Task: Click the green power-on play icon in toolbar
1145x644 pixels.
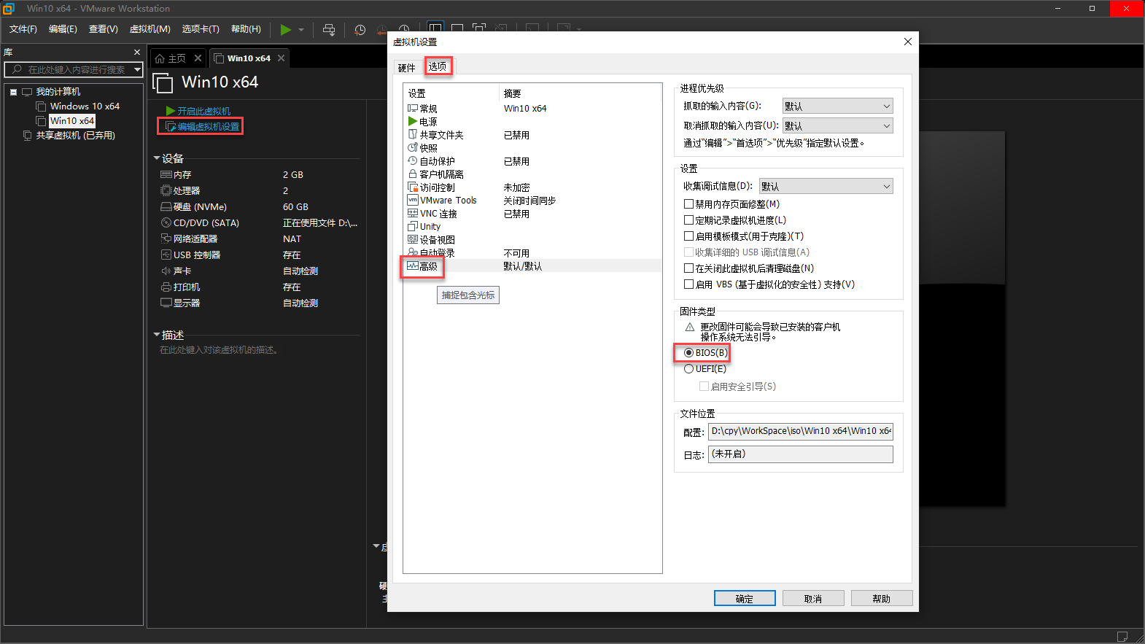Action: point(286,29)
